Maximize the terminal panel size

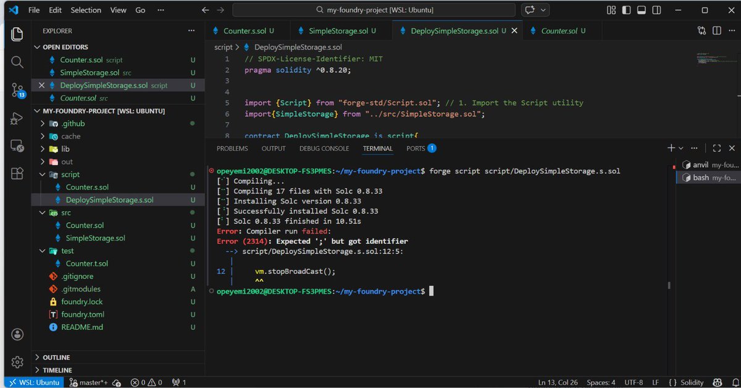click(717, 148)
